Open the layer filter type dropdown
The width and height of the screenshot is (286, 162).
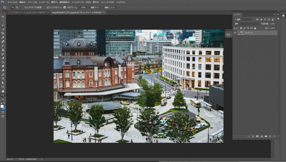(x=243, y=19)
